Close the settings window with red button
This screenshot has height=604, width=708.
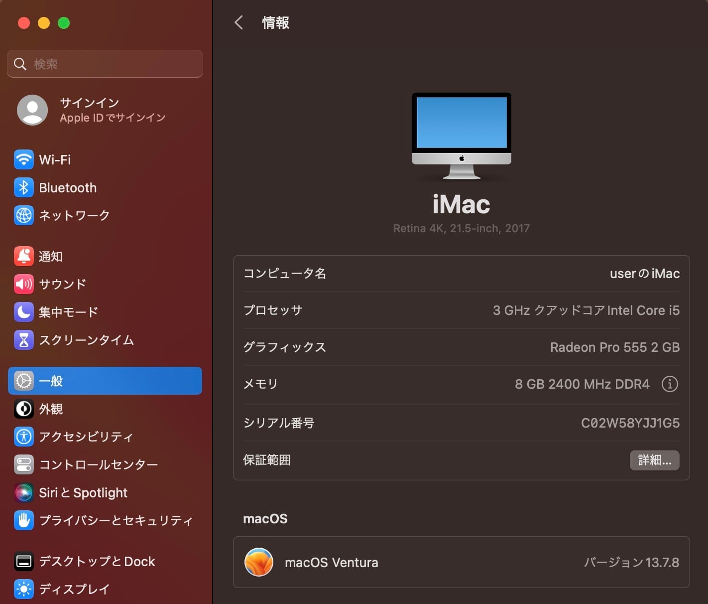click(24, 23)
